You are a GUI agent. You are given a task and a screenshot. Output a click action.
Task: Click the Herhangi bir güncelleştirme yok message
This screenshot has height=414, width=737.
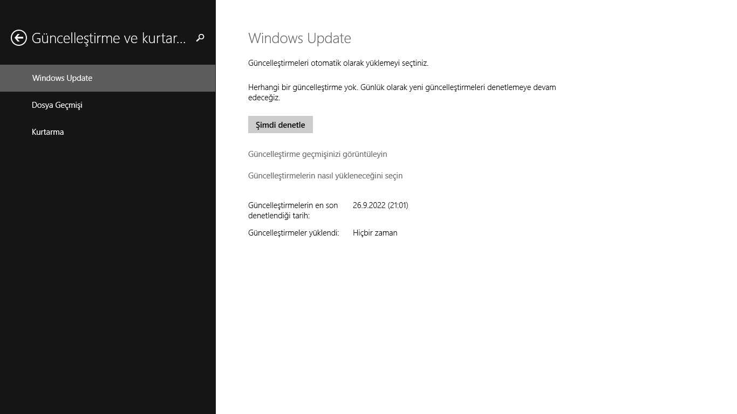pos(402,92)
